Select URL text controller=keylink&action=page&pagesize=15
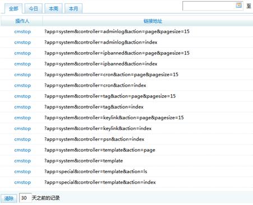Screen dimensions: 253x205 (x=114, y=118)
